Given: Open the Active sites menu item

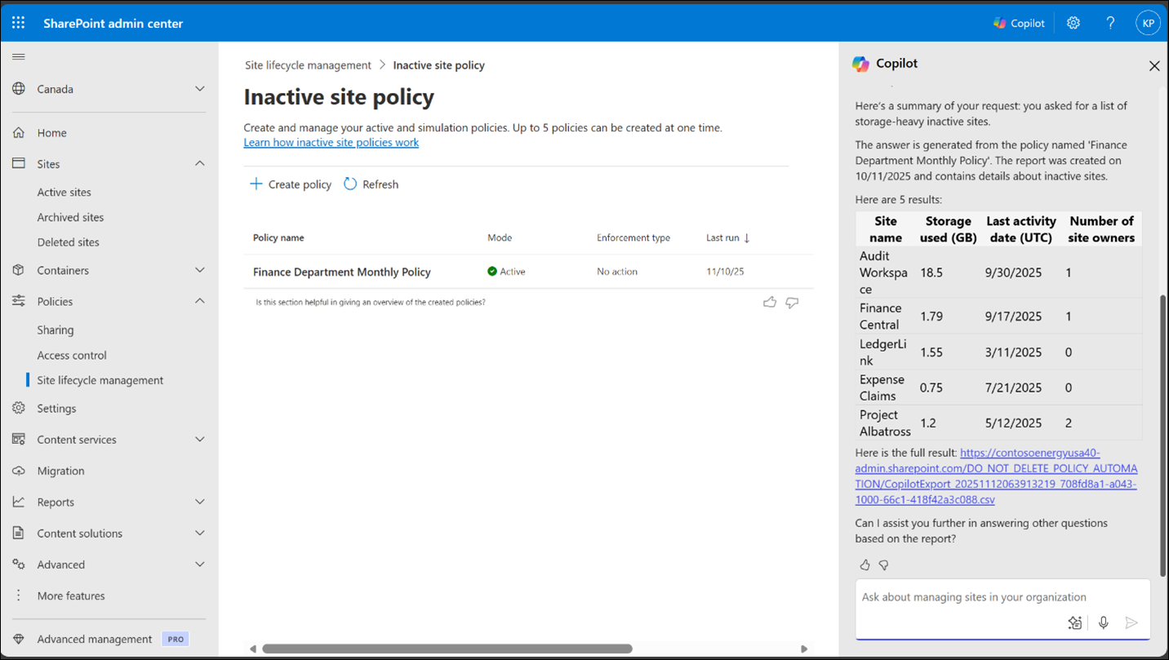Looking at the screenshot, I should pos(64,192).
